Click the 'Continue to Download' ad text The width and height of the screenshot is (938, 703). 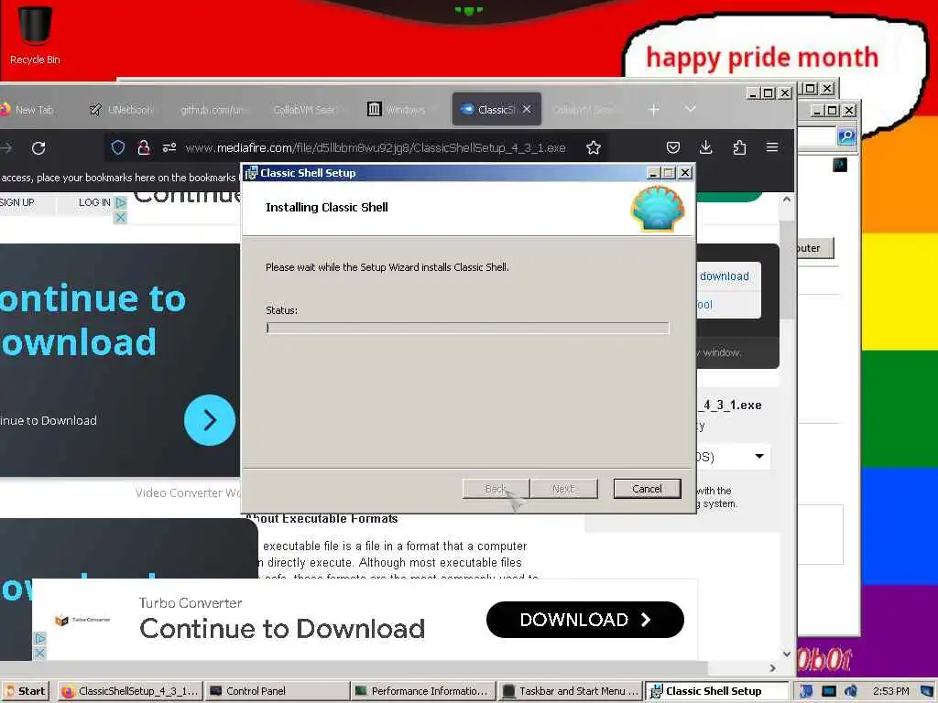coord(282,629)
